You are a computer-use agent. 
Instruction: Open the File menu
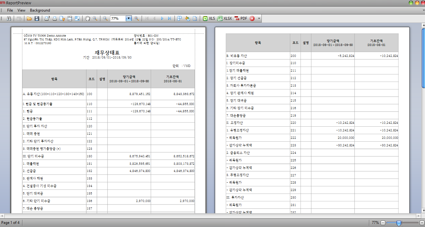(10, 10)
